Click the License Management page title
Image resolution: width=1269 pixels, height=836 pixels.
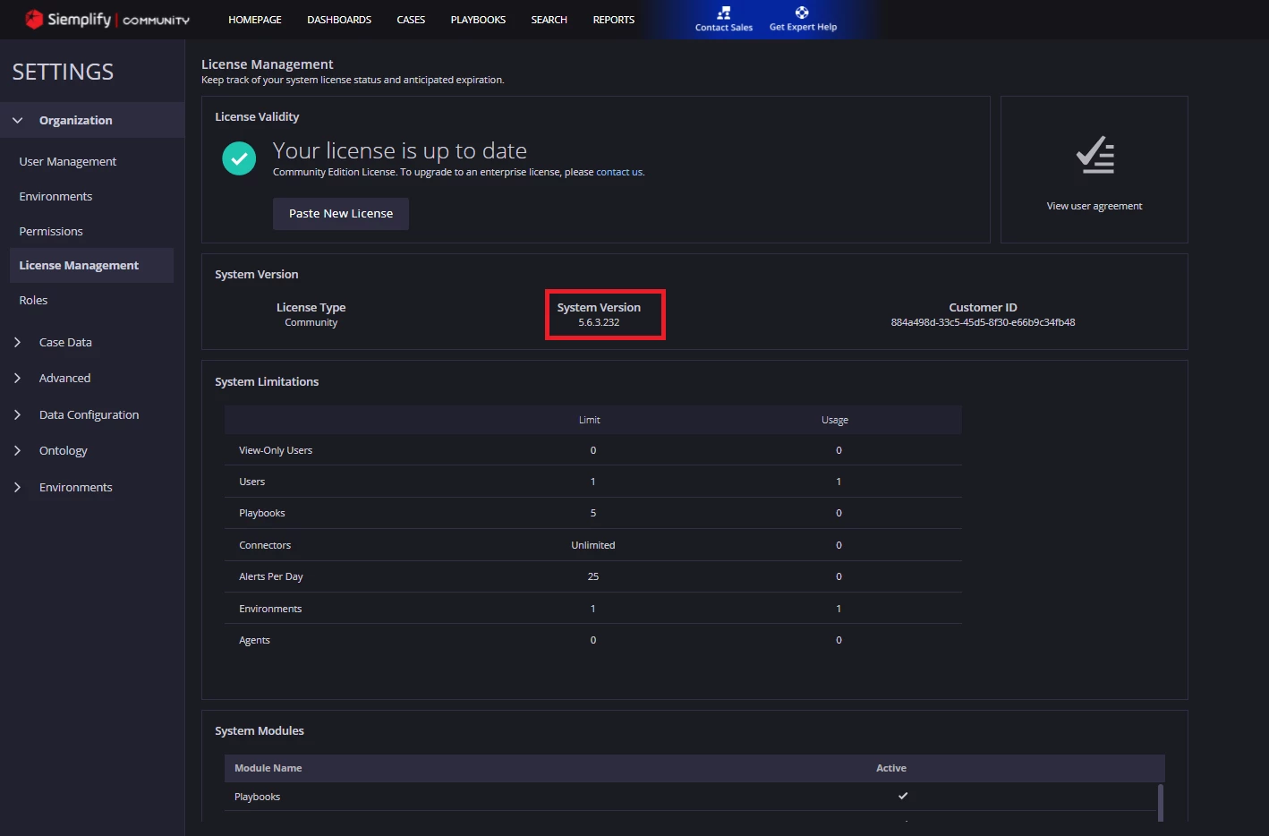point(267,64)
